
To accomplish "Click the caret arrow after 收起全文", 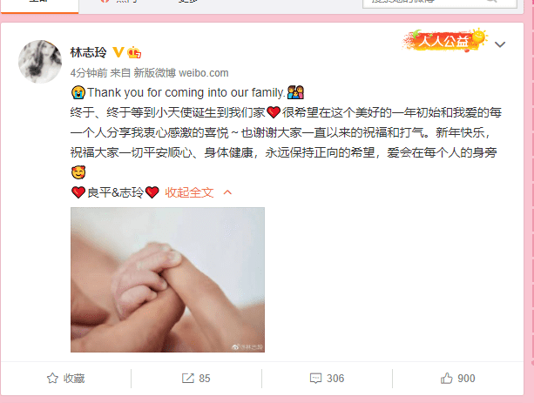I will [x=227, y=192].
